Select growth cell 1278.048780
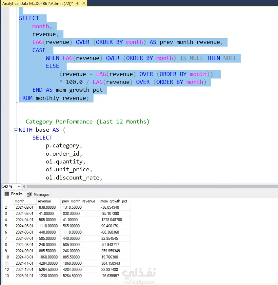The image size is (278, 285). (115, 220)
